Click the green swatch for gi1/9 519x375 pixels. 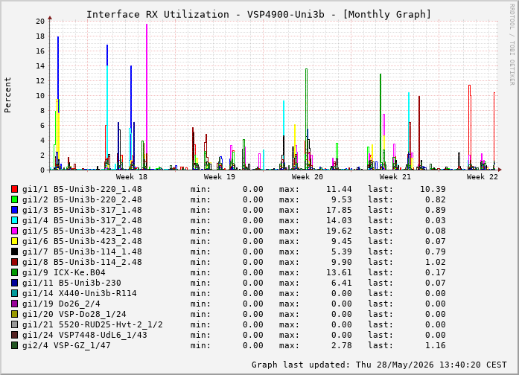click(14, 272)
